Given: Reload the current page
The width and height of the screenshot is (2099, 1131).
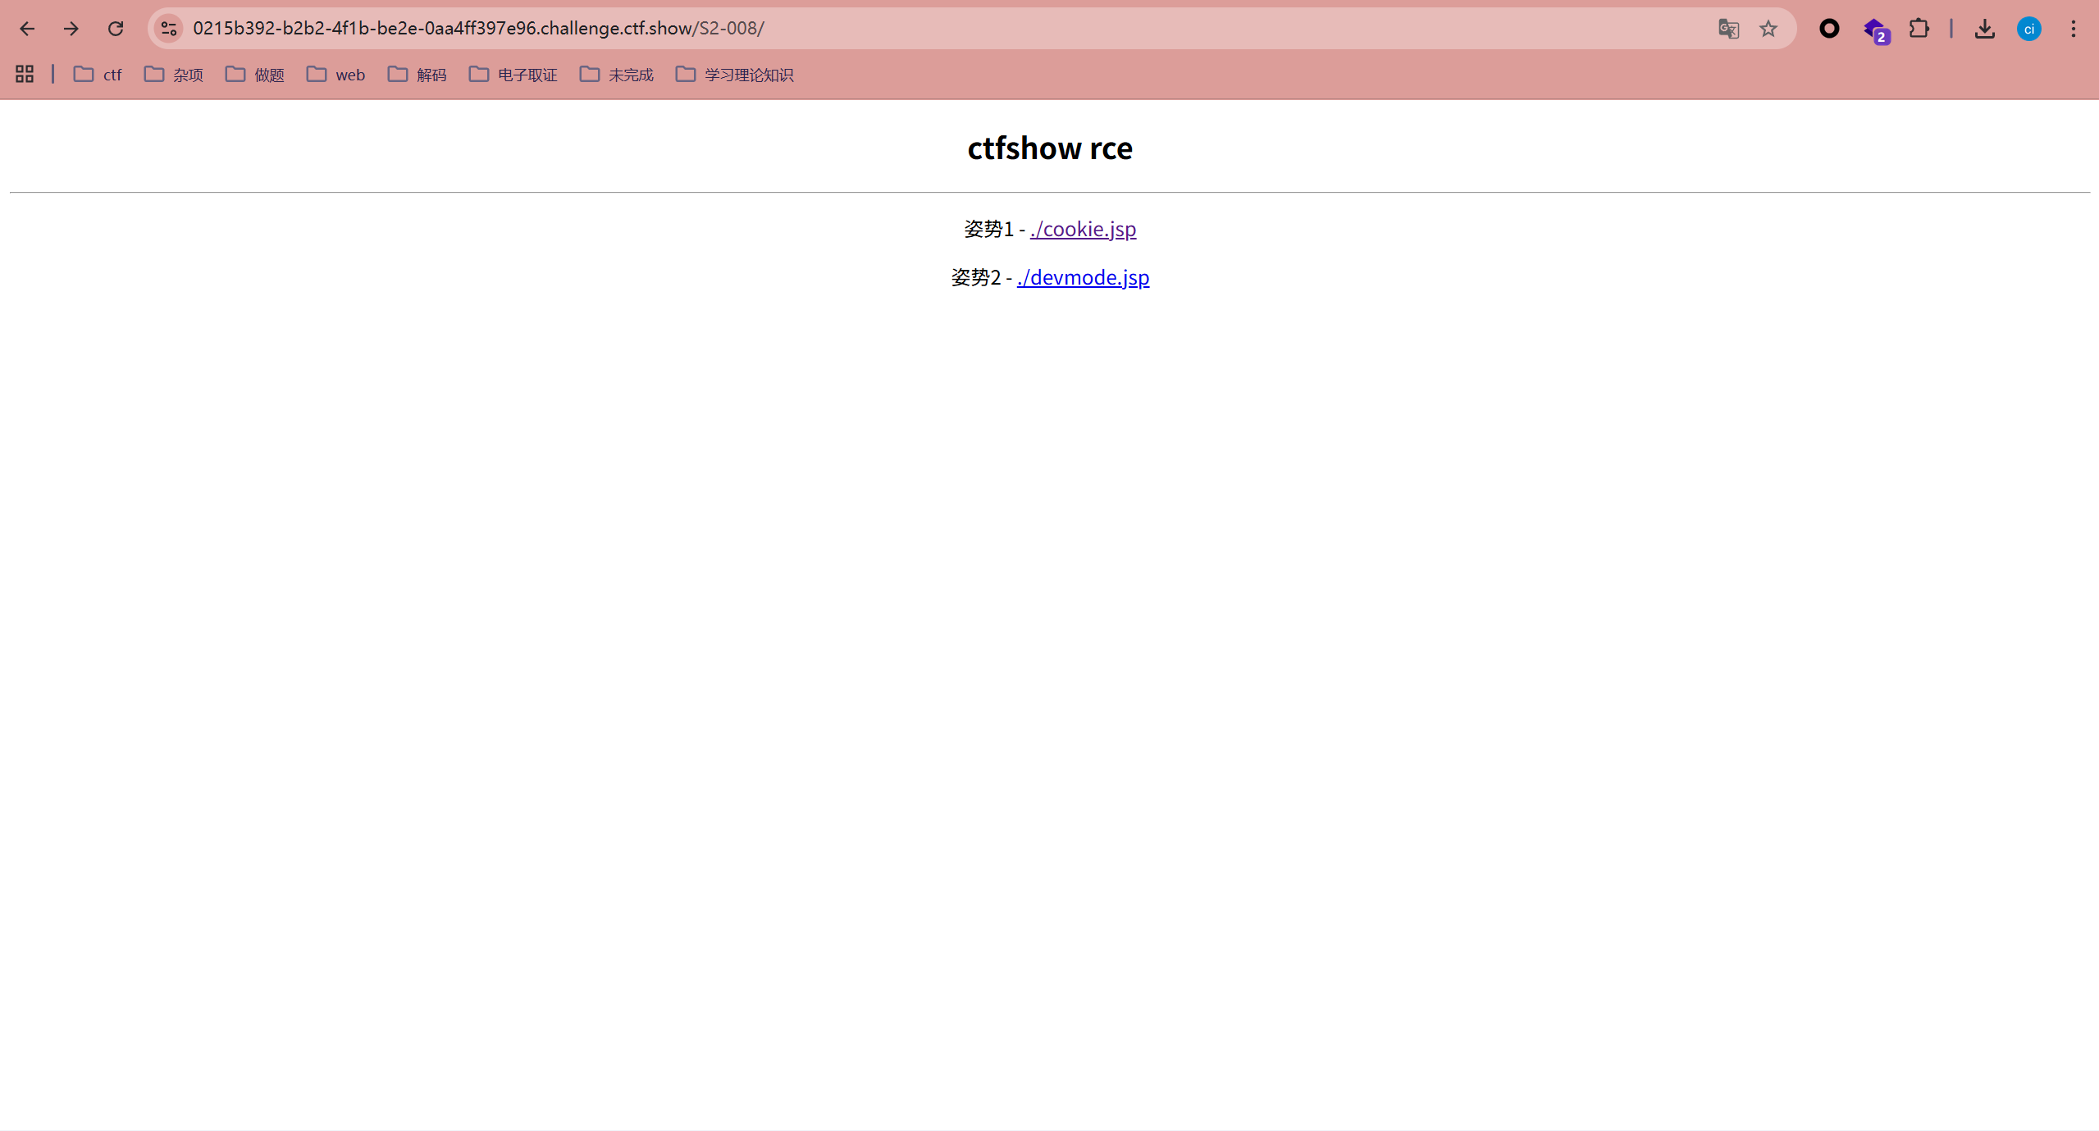Looking at the screenshot, I should tap(116, 29).
